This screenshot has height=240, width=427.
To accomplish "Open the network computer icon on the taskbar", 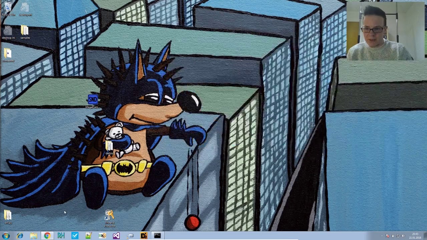I will [x=130, y=236].
